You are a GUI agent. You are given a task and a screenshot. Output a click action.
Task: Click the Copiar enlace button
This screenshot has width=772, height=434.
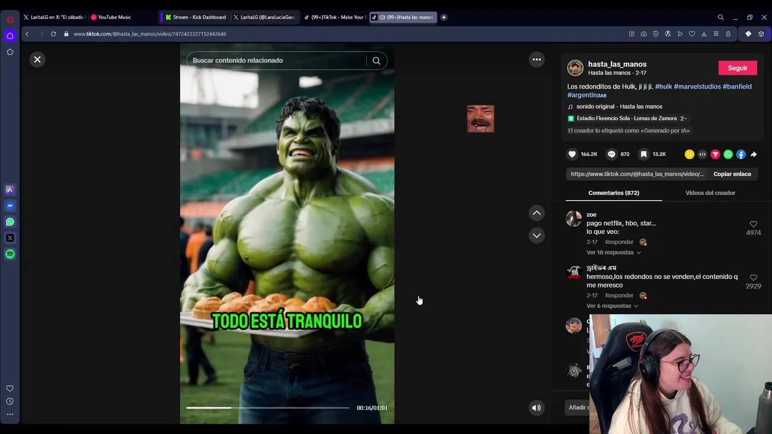(x=732, y=174)
